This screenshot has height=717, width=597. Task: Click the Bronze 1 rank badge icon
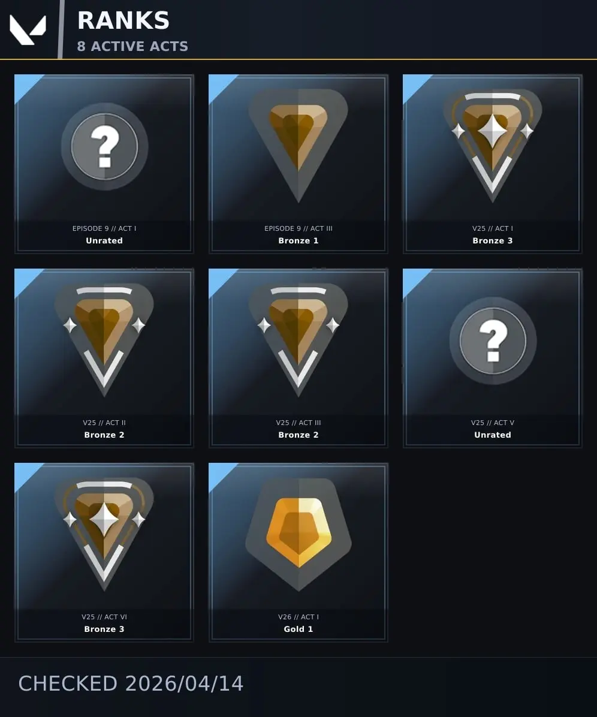coord(298,146)
